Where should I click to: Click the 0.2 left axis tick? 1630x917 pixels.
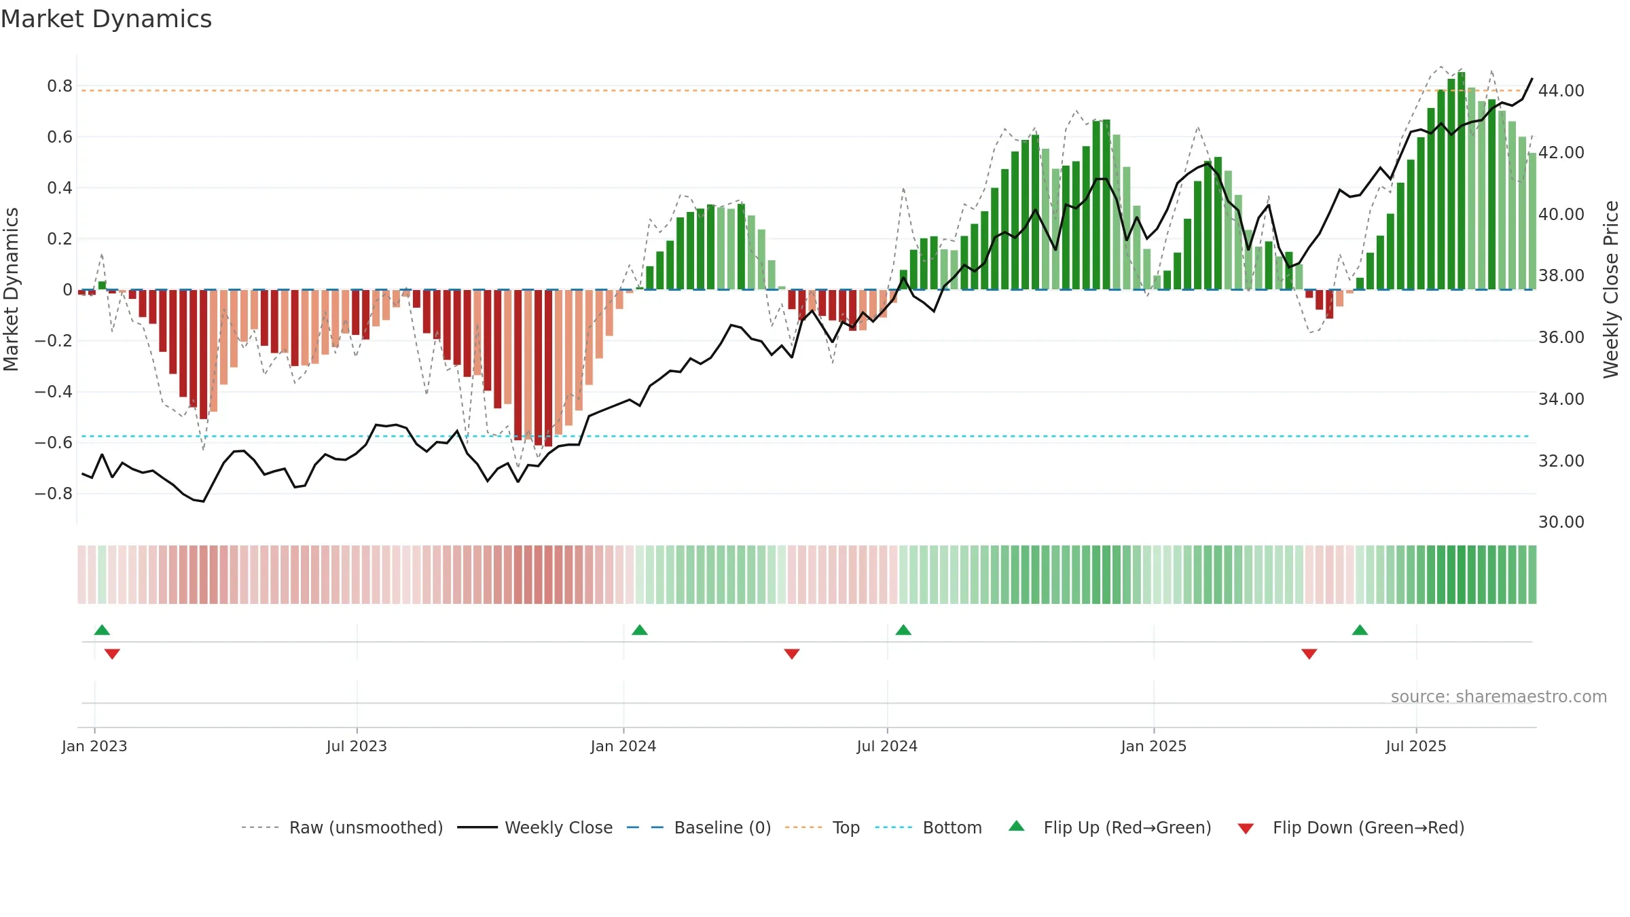pos(60,238)
